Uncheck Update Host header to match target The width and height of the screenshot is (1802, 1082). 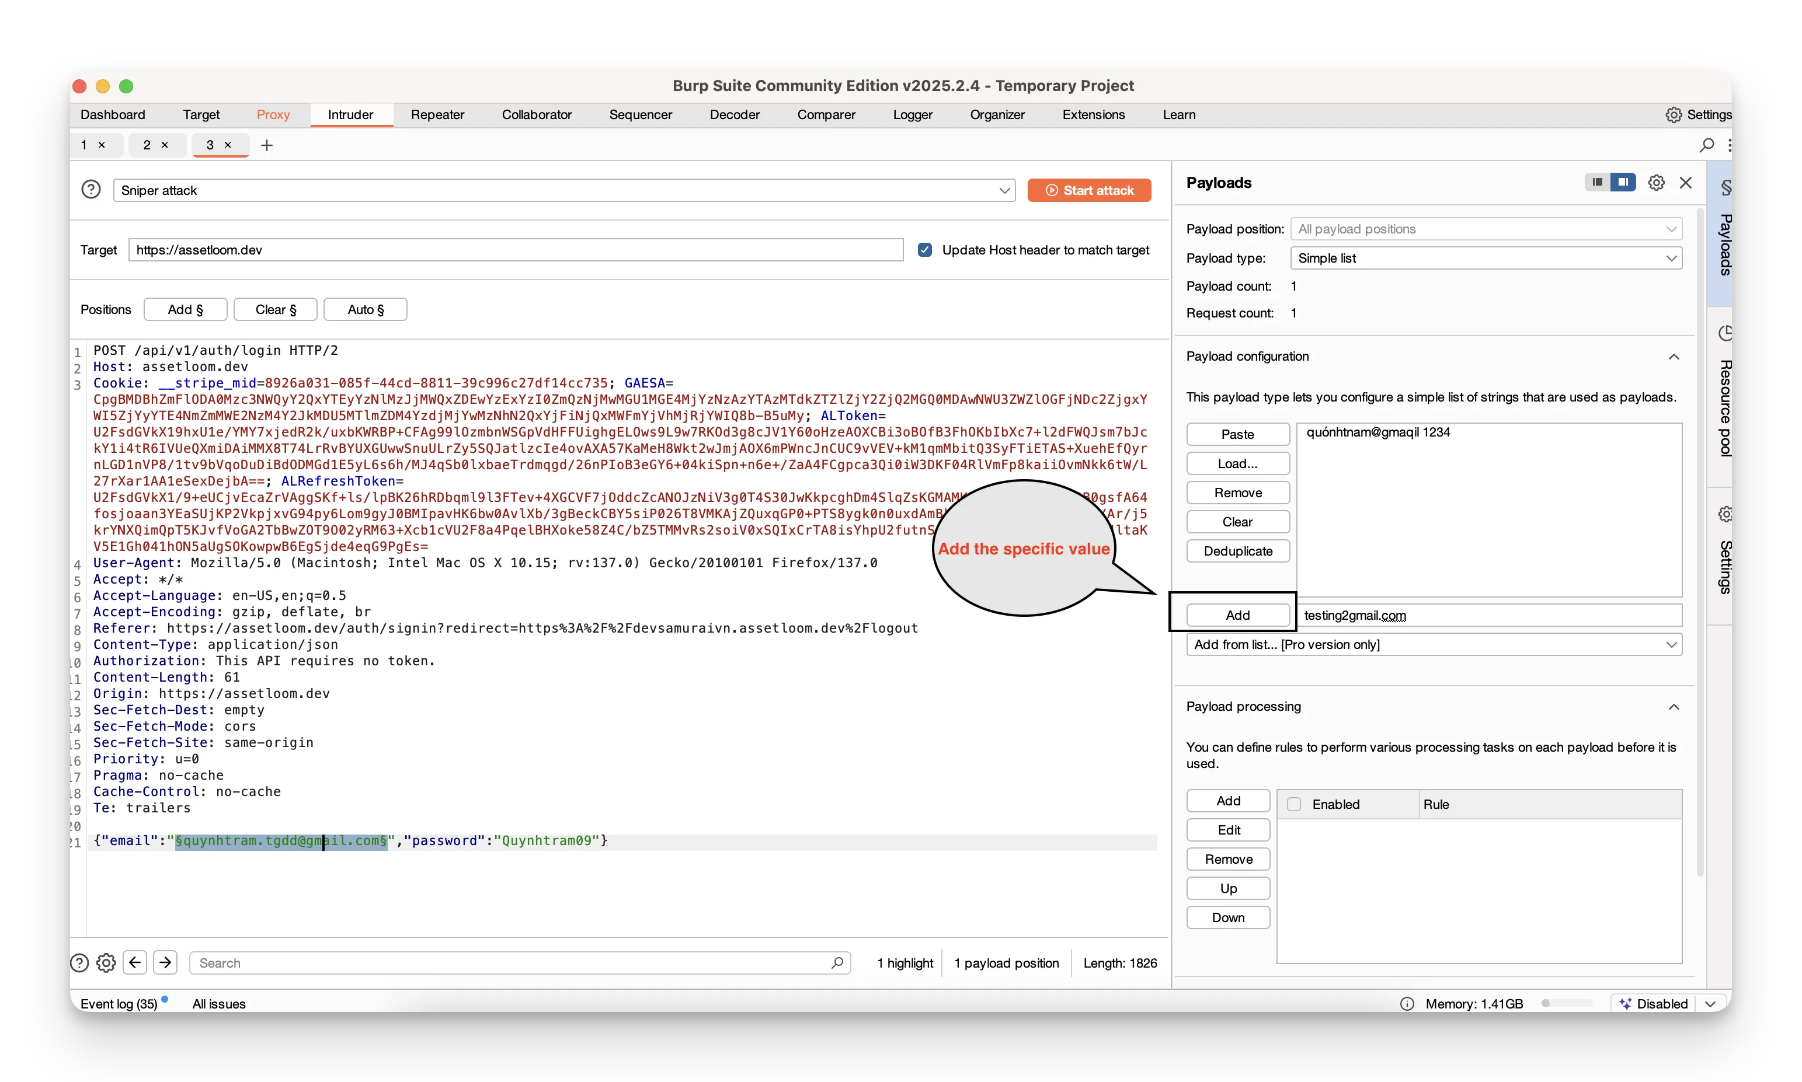[x=924, y=249]
